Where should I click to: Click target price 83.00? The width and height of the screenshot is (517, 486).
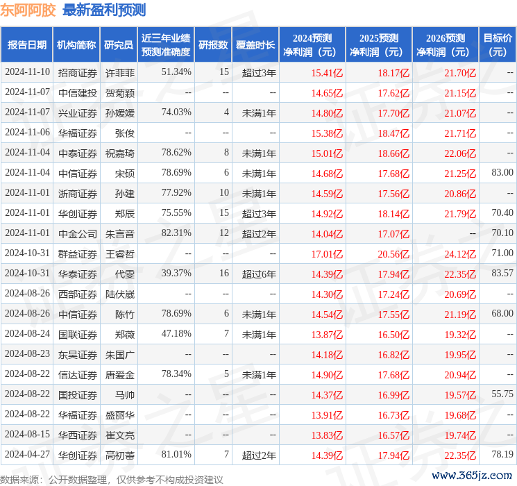coord(502,173)
